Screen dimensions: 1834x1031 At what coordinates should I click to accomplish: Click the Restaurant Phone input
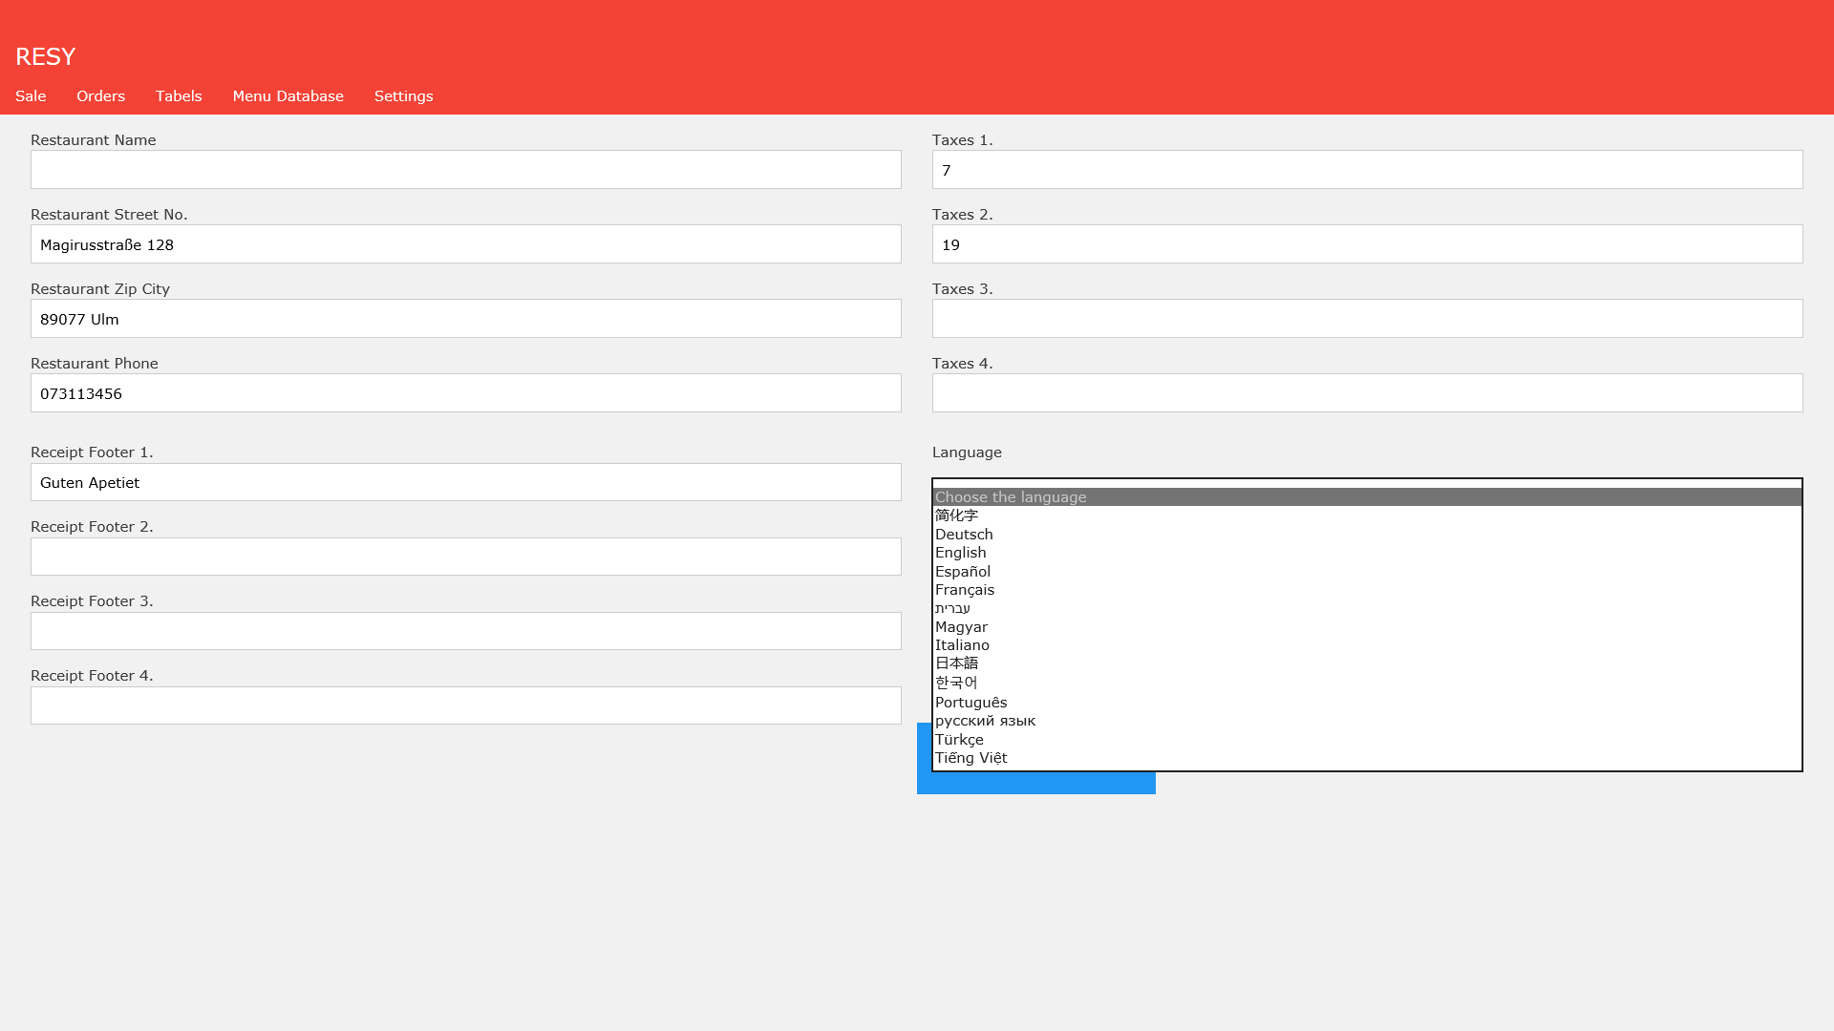coord(465,393)
